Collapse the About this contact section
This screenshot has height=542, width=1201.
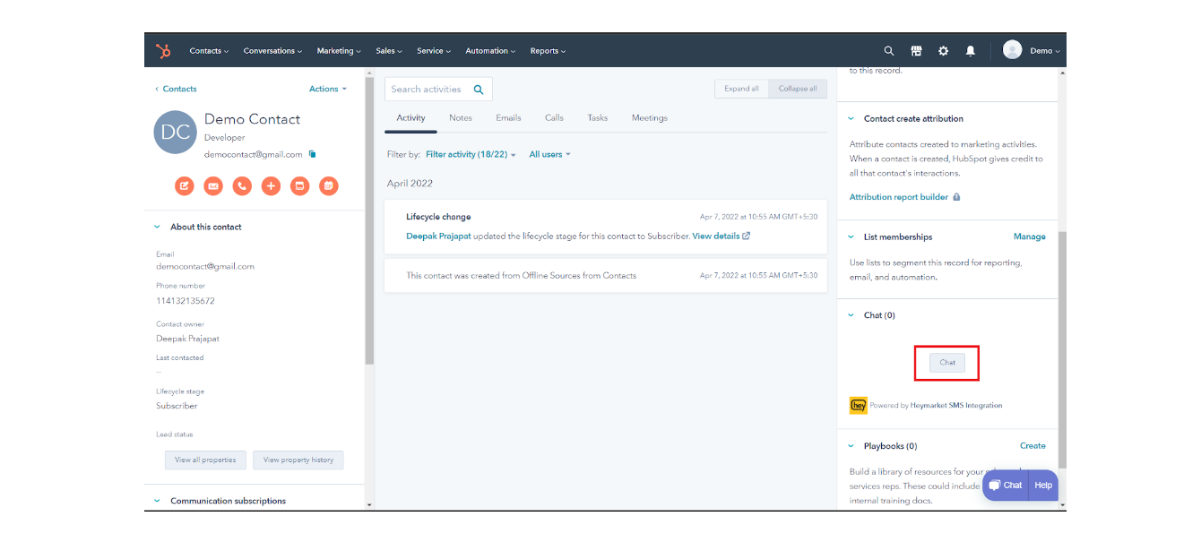[x=157, y=227]
